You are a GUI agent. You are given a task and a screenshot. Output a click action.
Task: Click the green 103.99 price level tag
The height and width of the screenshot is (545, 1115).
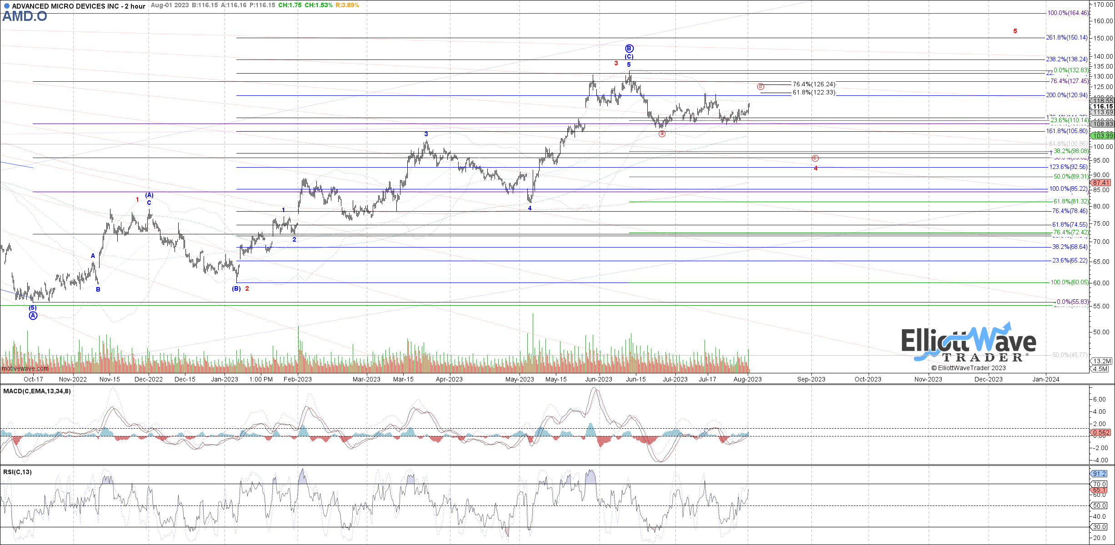[1102, 136]
